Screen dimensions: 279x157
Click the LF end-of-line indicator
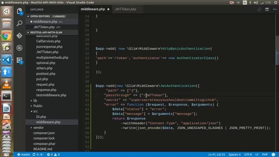(257, 154)
